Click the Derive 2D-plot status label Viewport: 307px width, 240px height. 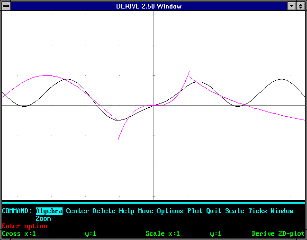pyautogui.click(x=278, y=234)
